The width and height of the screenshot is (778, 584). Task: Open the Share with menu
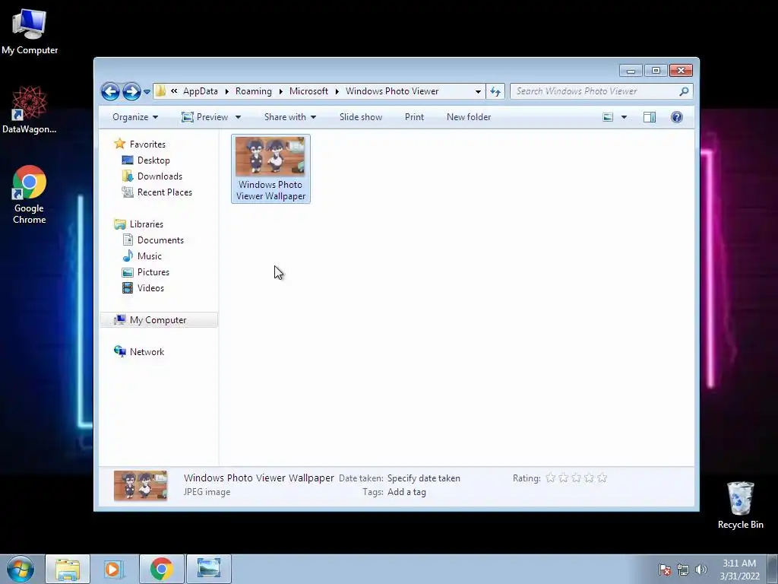tap(290, 117)
